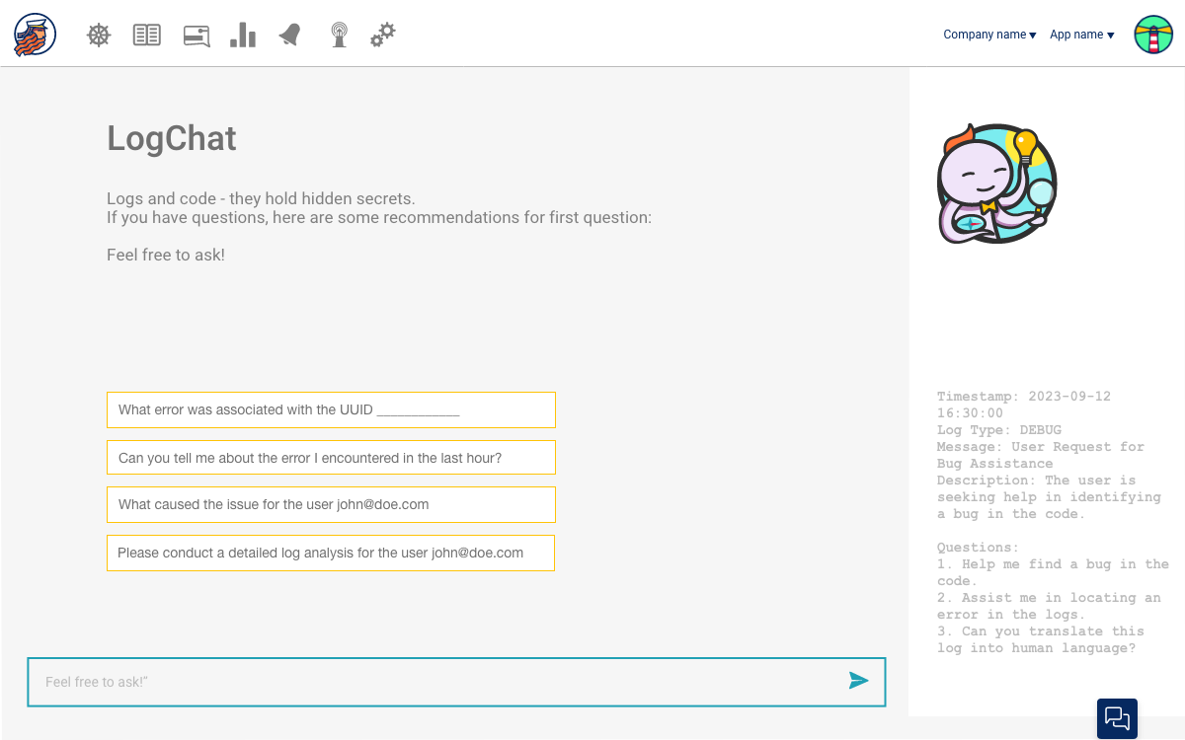Open settings with the gears icon

(x=383, y=35)
